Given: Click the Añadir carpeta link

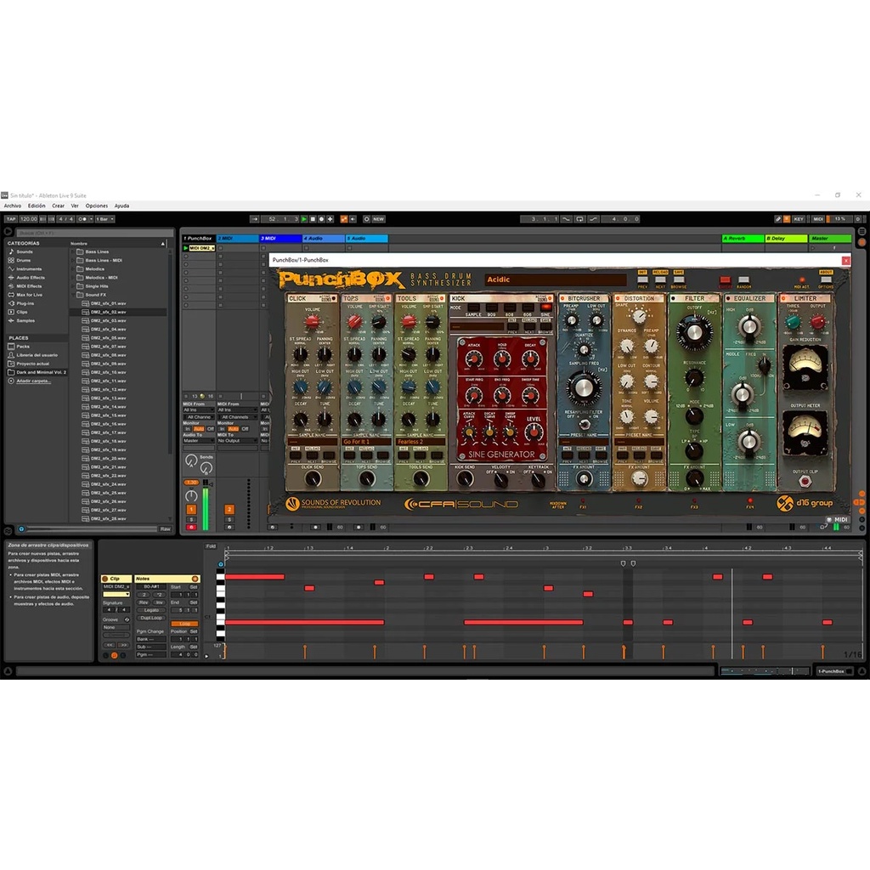Looking at the screenshot, I should [x=33, y=381].
